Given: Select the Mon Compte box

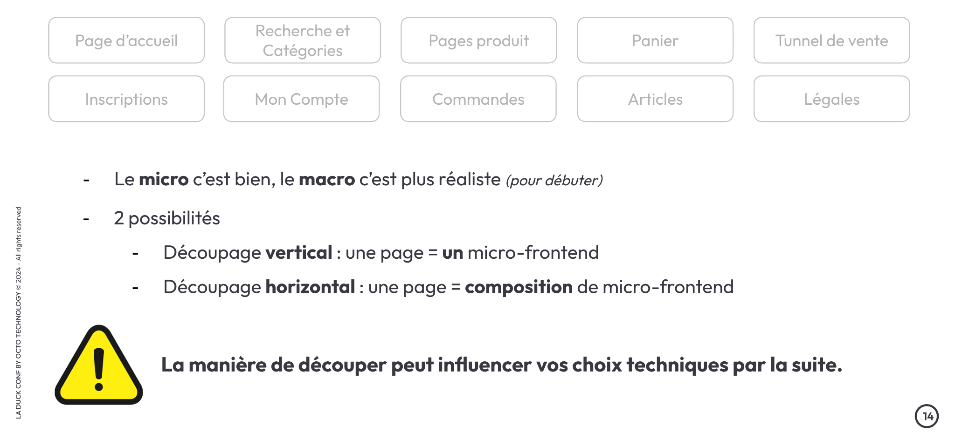Looking at the screenshot, I should point(301,99).
